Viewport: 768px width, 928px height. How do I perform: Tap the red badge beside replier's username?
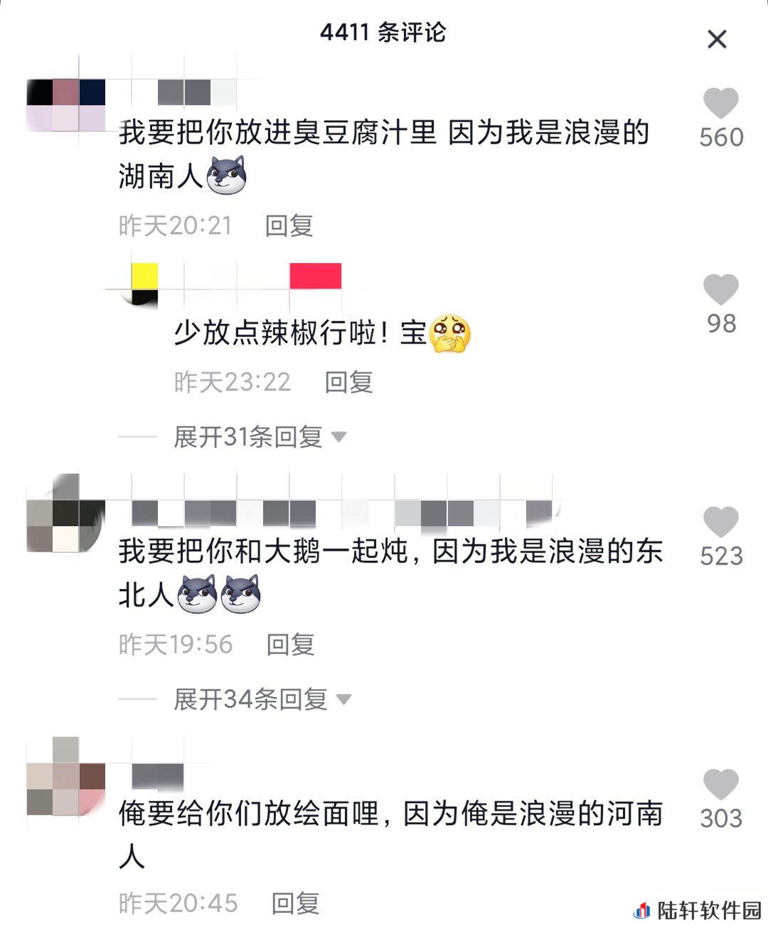[316, 276]
